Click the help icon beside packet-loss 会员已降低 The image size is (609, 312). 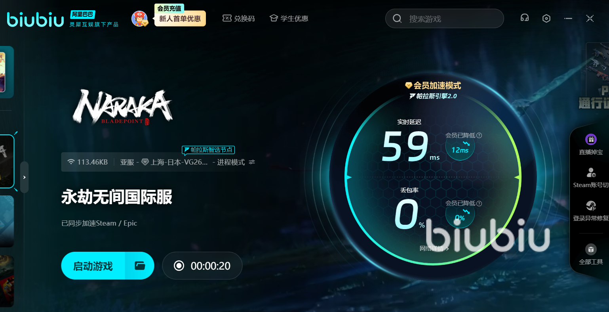click(479, 203)
